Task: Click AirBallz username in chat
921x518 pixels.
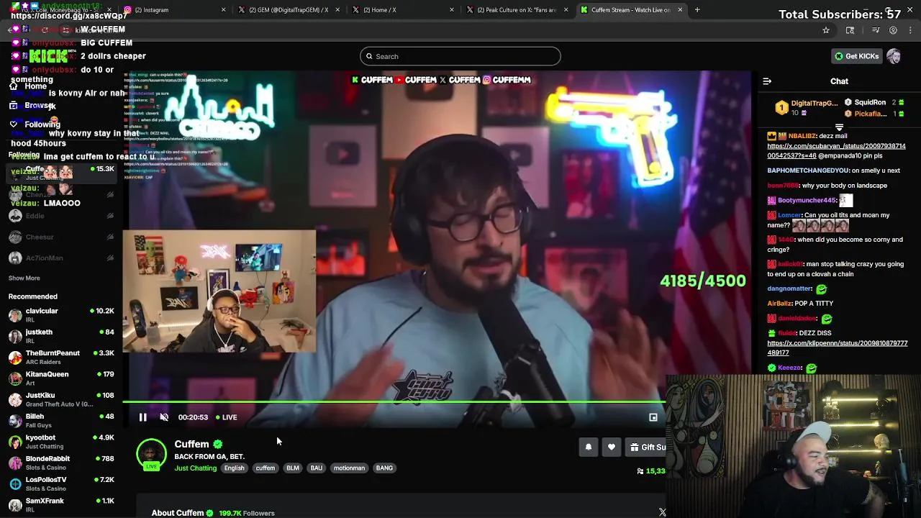Action: pos(779,304)
